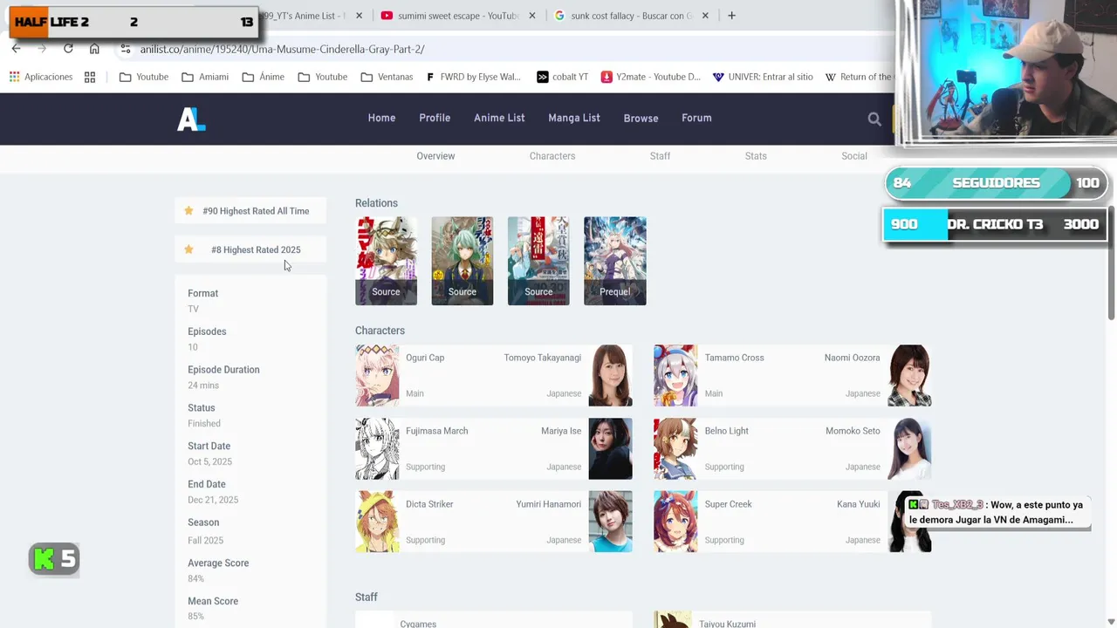Open the Y2mate Youtube D... bookmark
This screenshot has height=628, width=1117.
pyautogui.click(x=651, y=77)
